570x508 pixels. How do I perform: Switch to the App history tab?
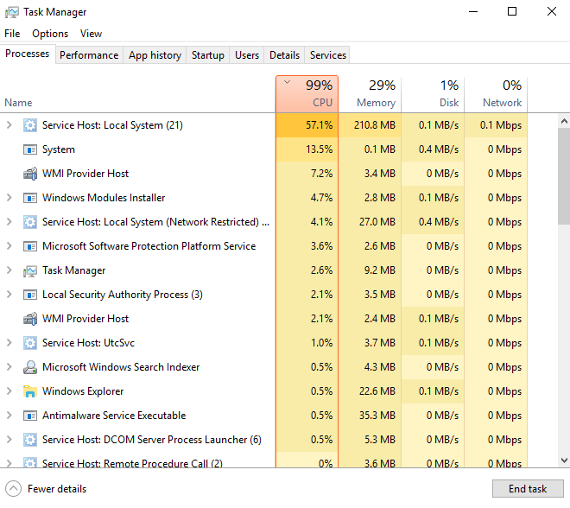[155, 55]
